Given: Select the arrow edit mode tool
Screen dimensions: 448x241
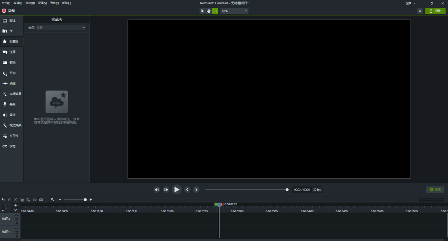Looking at the screenshot, I should [x=203, y=11].
